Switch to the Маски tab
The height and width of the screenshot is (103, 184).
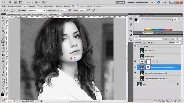coord(156,33)
